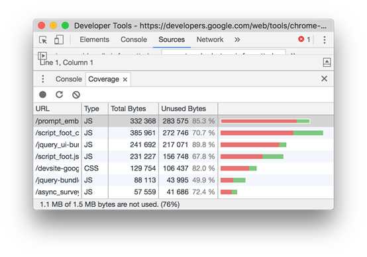The height and width of the screenshot is (257, 367).
Task: Click the 217 071 unused bytes value
Action: coord(176,145)
